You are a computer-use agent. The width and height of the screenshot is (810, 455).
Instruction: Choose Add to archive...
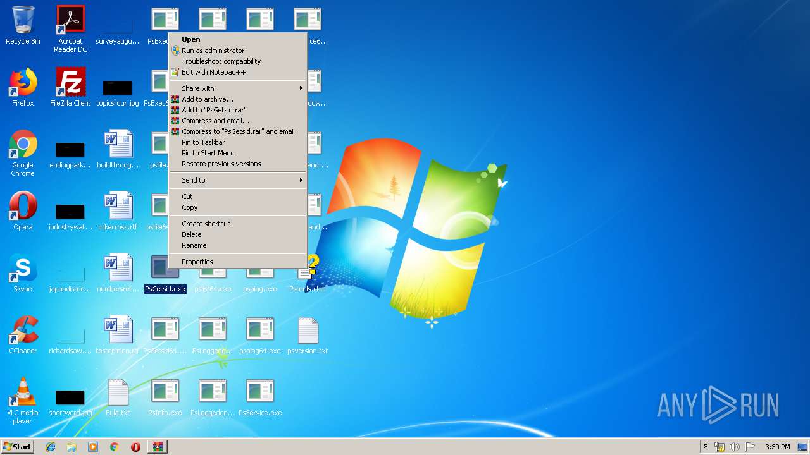click(x=238, y=99)
